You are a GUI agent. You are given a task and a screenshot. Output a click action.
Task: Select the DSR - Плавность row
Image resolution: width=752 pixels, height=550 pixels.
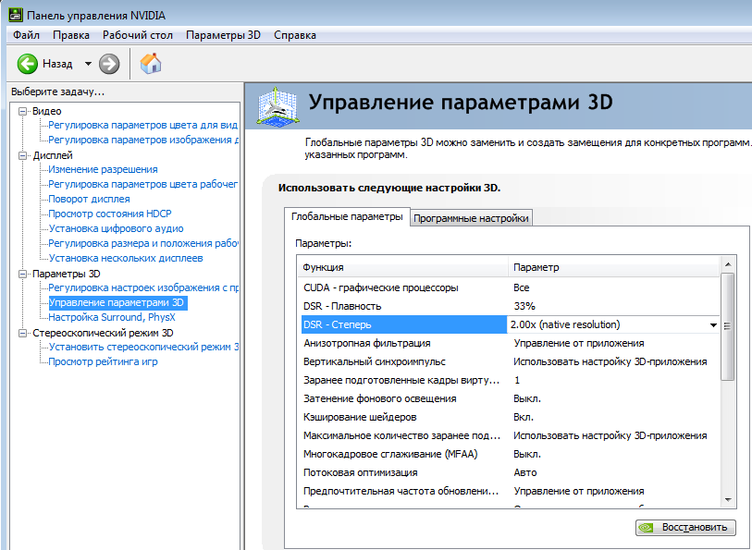pos(510,306)
